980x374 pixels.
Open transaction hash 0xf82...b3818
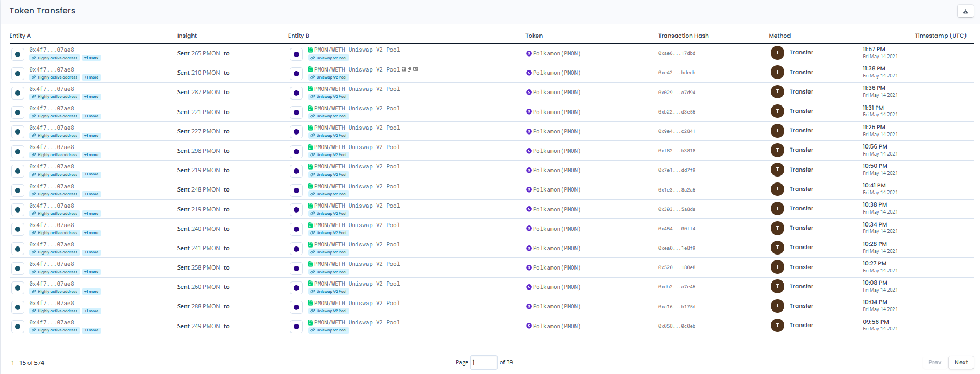677,151
